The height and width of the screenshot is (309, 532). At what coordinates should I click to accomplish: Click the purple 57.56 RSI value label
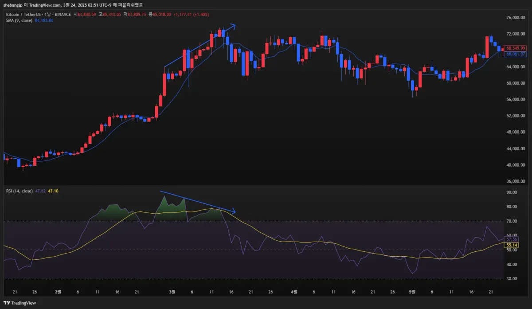pyautogui.click(x=511, y=239)
